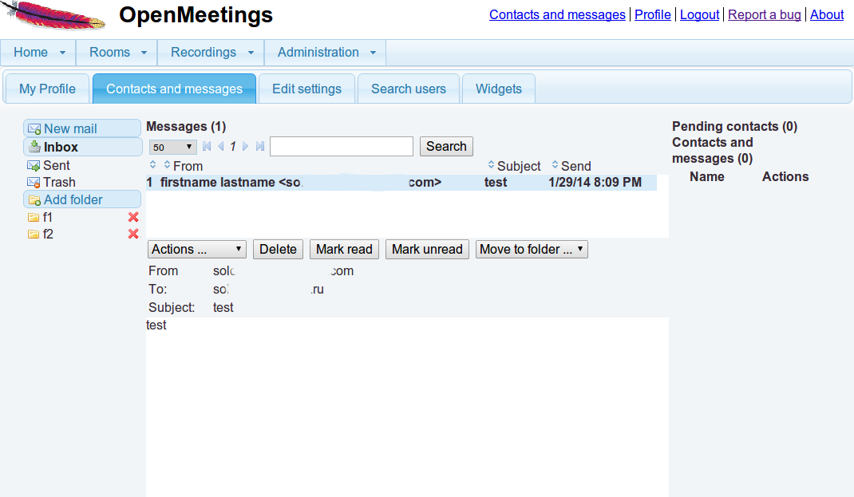Viewport: 854px width, 497px height.
Task: Click the message search text field
Action: (x=341, y=147)
